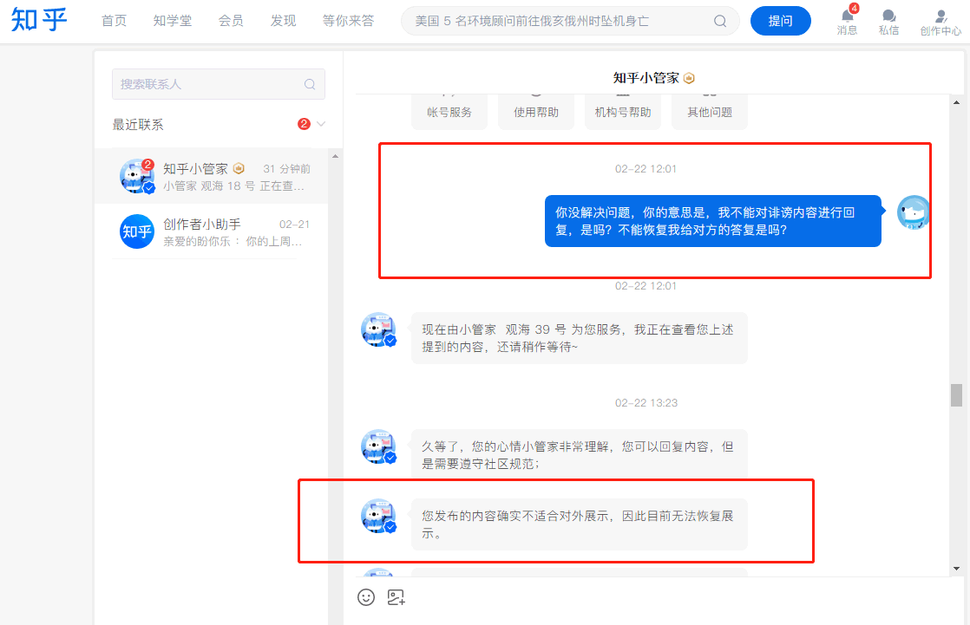The image size is (970, 625).
Task: Click the avatar beside 无法恢复展示 message
Action: (378, 516)
